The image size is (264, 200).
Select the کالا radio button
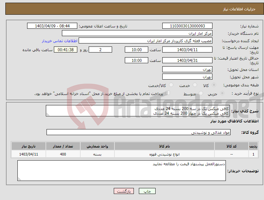pos(214,85)
